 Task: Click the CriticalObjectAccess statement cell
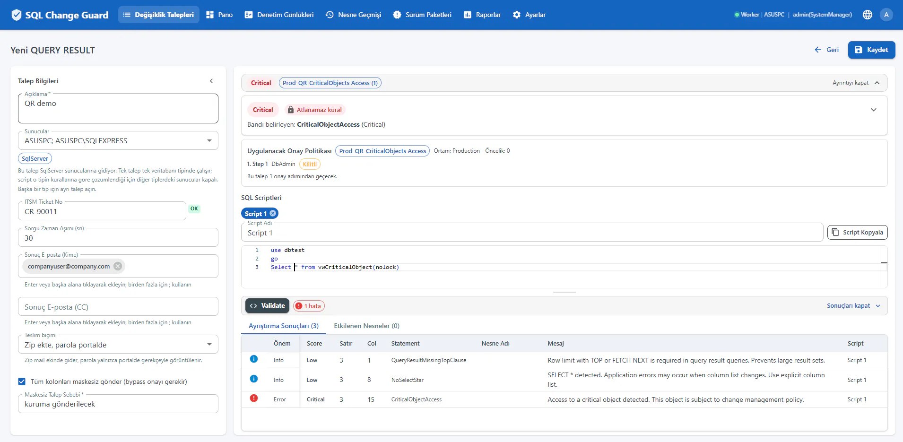tap(417, 399)
